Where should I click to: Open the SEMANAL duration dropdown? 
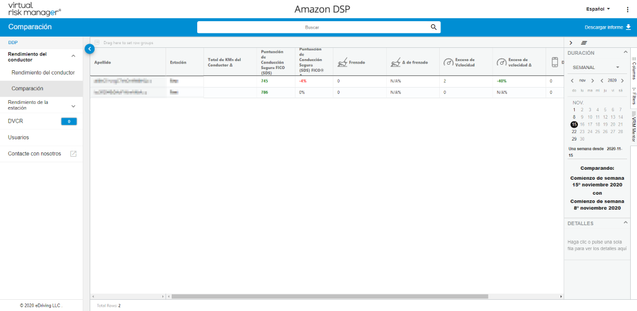[x=595, y=67]
